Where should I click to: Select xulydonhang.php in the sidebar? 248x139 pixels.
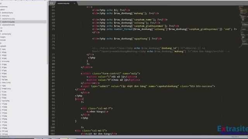coord(8,22)
